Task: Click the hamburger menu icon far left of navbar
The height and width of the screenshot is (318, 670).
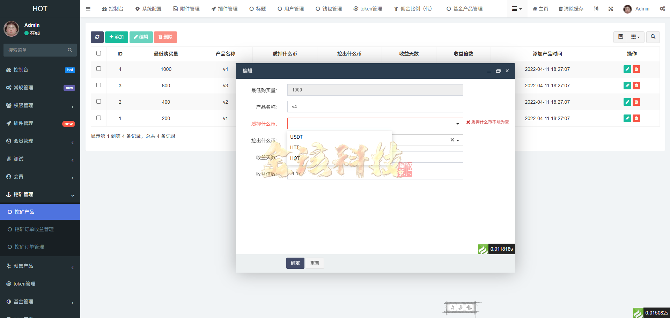Action: [88, 9]
